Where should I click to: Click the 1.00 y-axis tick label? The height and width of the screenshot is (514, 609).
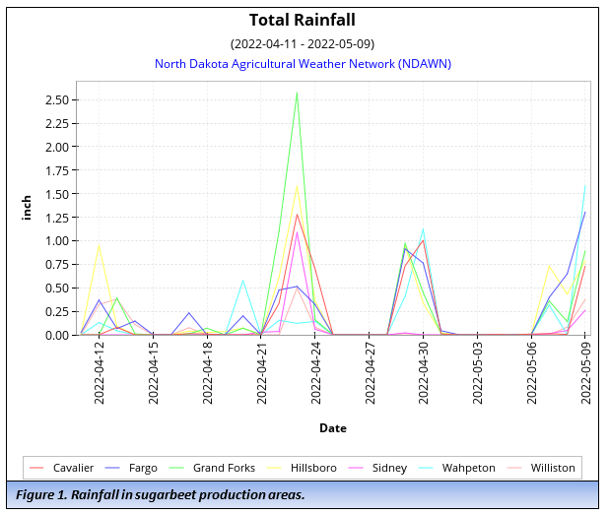point(57,241)
